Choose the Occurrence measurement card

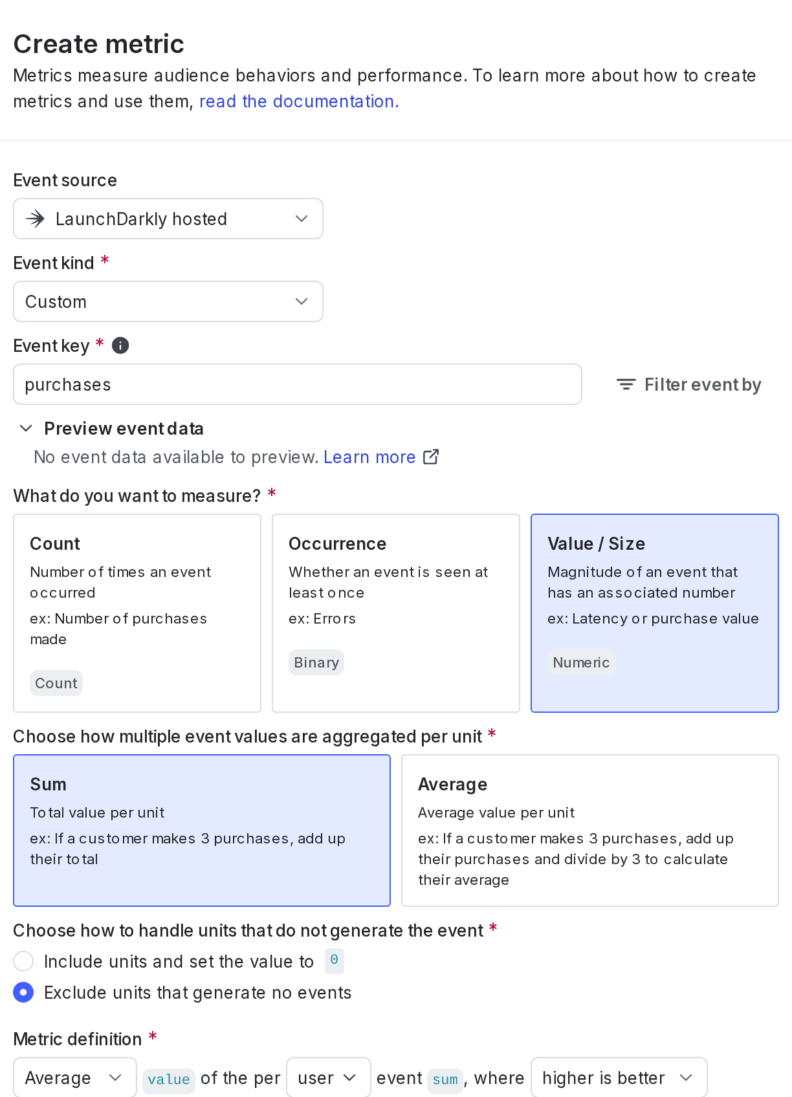pos(396,613)
